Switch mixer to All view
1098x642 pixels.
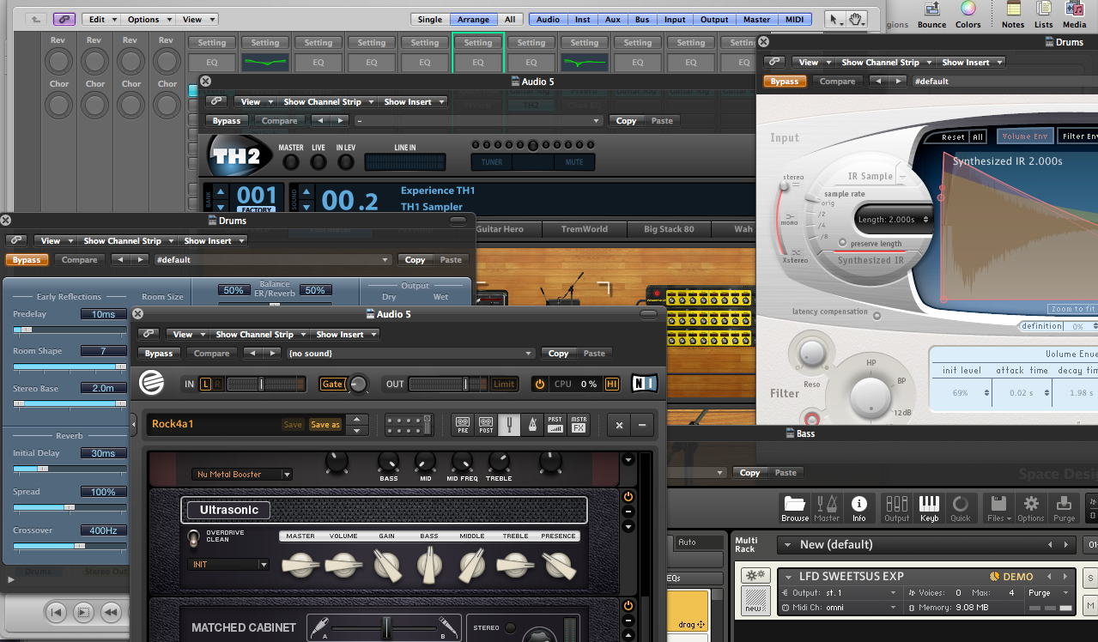(510, 20)
